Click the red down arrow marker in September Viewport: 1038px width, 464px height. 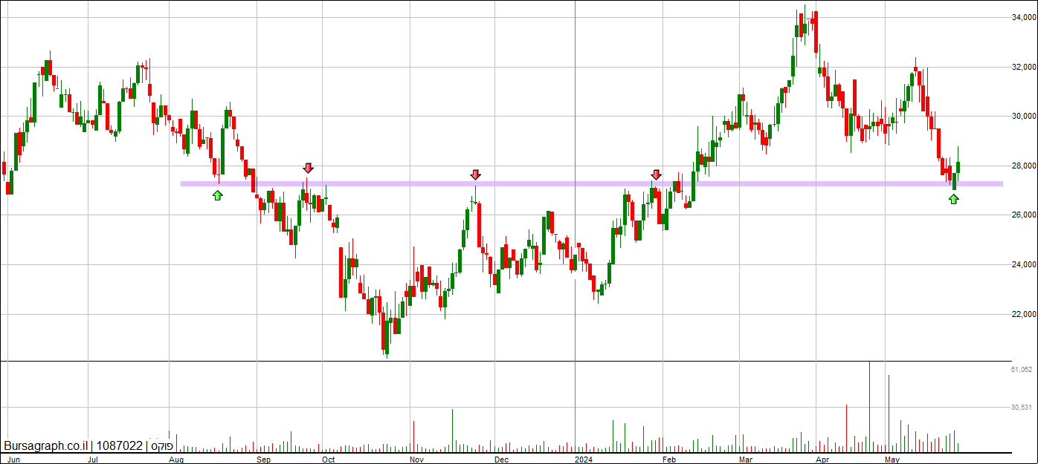[308, 169]
